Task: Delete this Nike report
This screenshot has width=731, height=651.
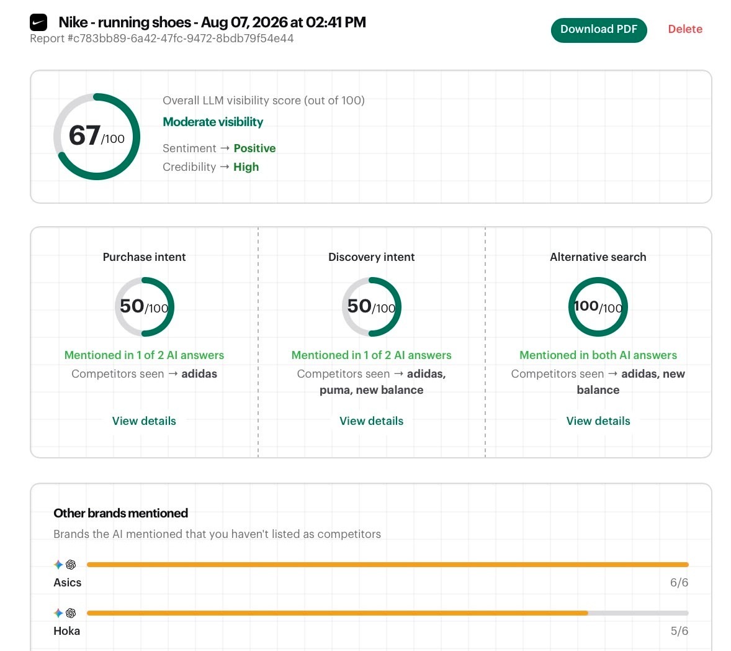Action: (685, 29)
